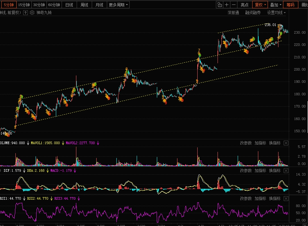Click 换指标 in the RSI panel
Image resolution: width=308 pixels, height=226 pixels.
(x=275, y=198)
